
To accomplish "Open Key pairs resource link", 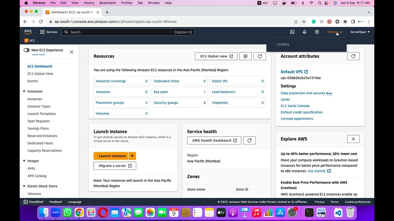I will (x=161, y=92).
